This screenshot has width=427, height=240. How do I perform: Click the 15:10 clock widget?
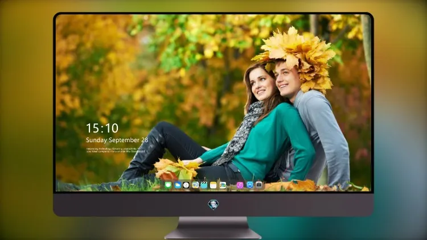102,128
